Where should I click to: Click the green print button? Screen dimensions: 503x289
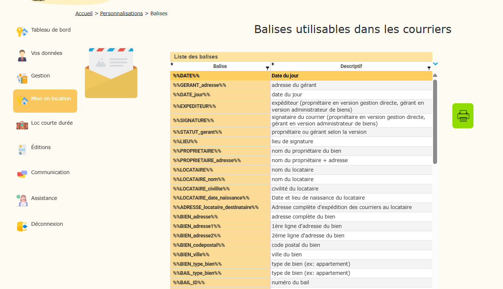[x=463, y=116]
